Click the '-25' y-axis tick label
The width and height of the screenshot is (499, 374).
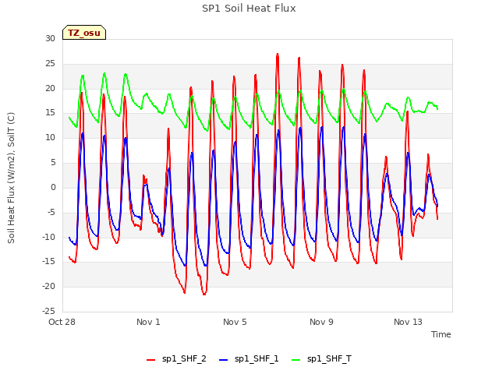pos(48,311)
